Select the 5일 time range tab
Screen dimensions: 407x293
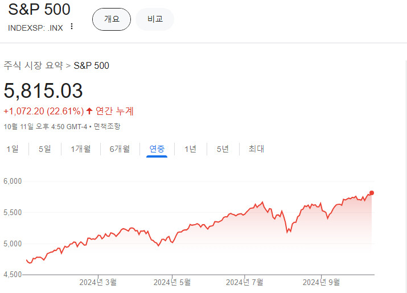[45, 149]
